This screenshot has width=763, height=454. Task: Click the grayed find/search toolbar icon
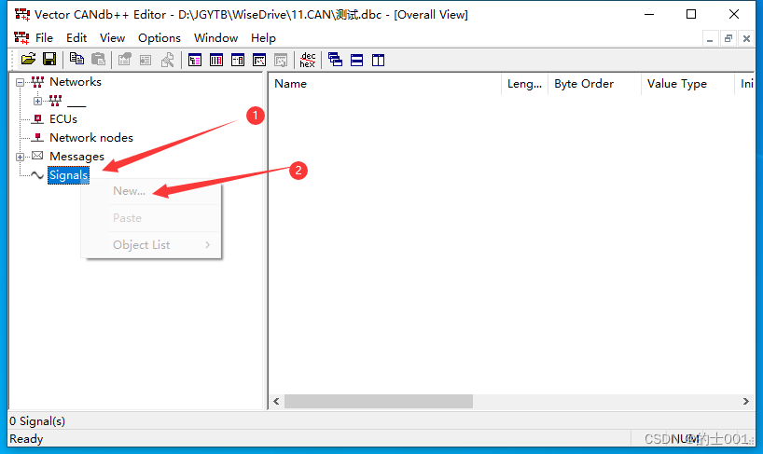167,60
